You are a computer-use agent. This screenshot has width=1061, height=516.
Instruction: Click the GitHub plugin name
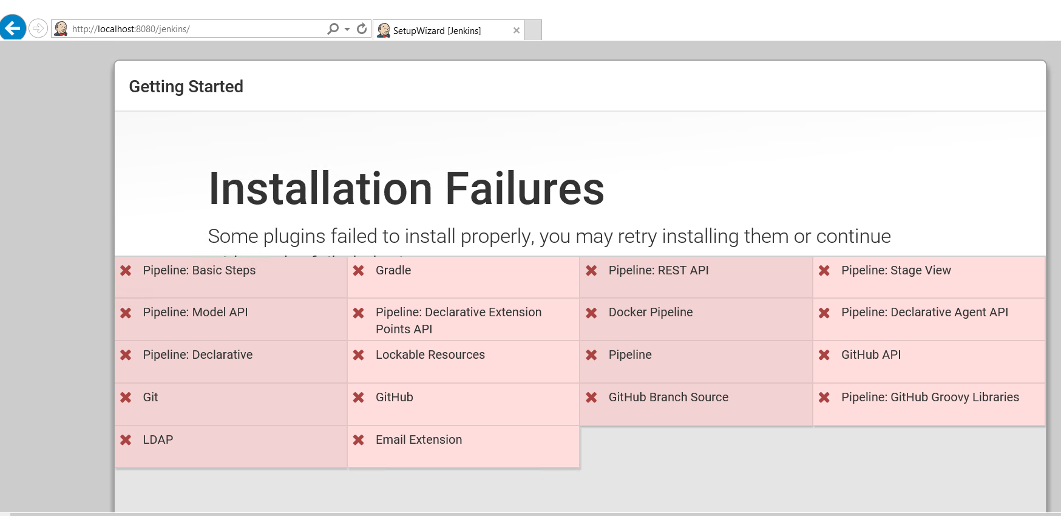click(395, 397)
